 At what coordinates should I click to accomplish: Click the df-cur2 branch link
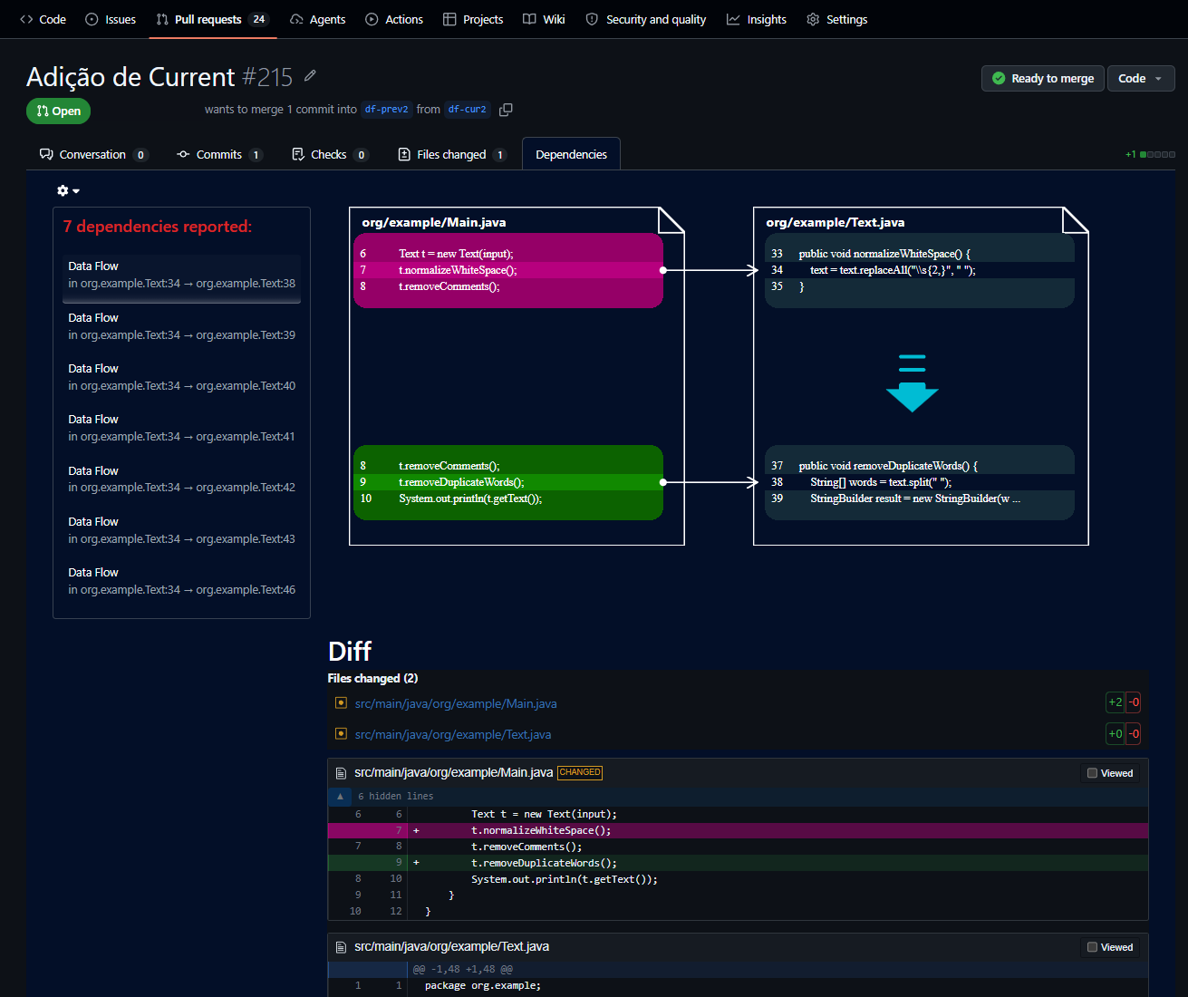tap(468, 110)
